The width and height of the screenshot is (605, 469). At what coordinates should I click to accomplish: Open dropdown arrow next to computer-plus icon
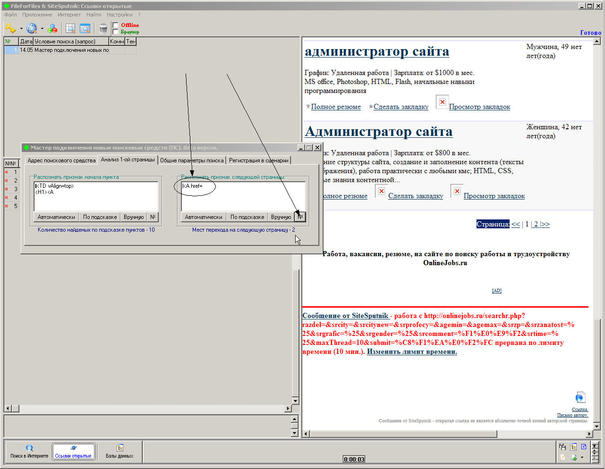click(x=582, y=457)
